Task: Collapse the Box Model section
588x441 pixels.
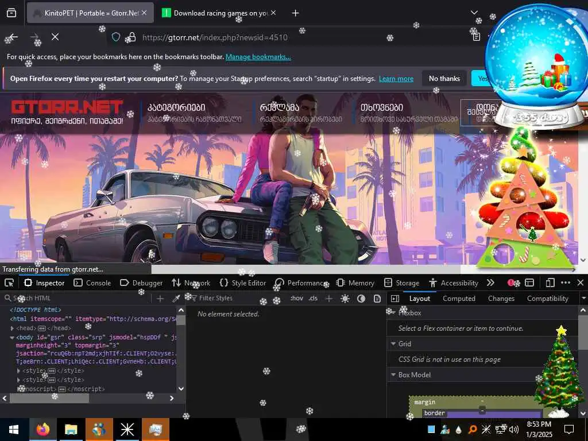Action: [x=393, y=374]
